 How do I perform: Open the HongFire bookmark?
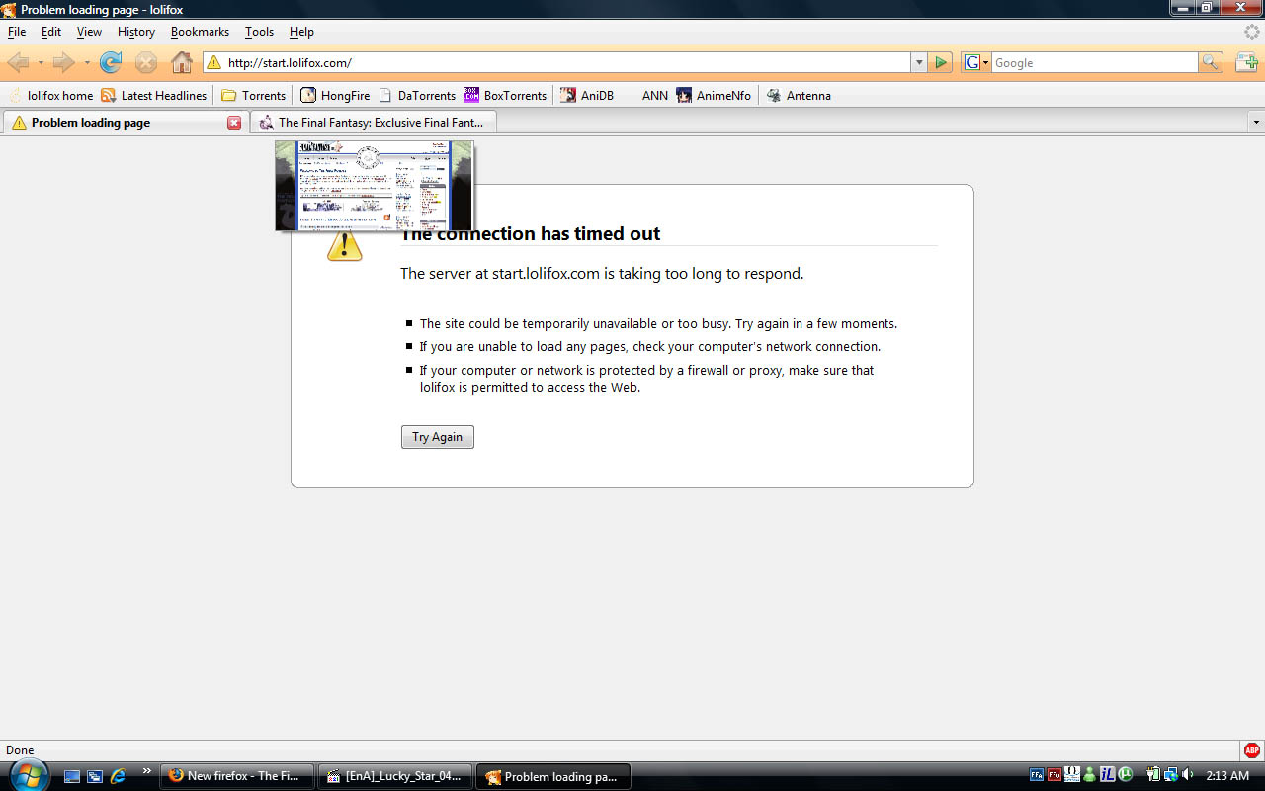tap(335, 96)
